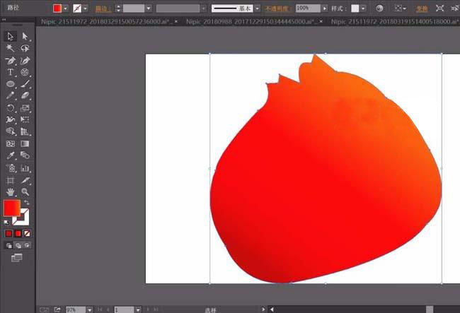Click the red gradient fill swatch in toolbox
Viewport: 460px width, 313px height.
click(11, 208)
